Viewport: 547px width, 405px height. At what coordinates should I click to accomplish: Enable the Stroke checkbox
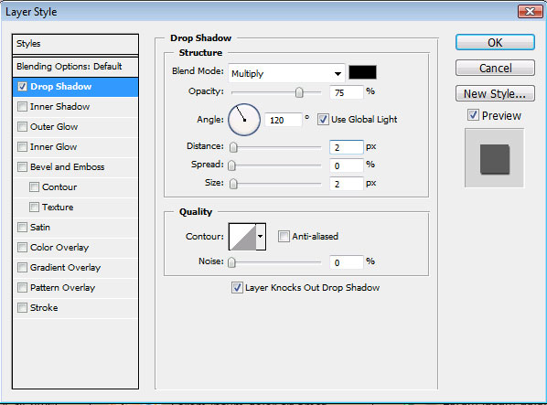coord(22,308)
